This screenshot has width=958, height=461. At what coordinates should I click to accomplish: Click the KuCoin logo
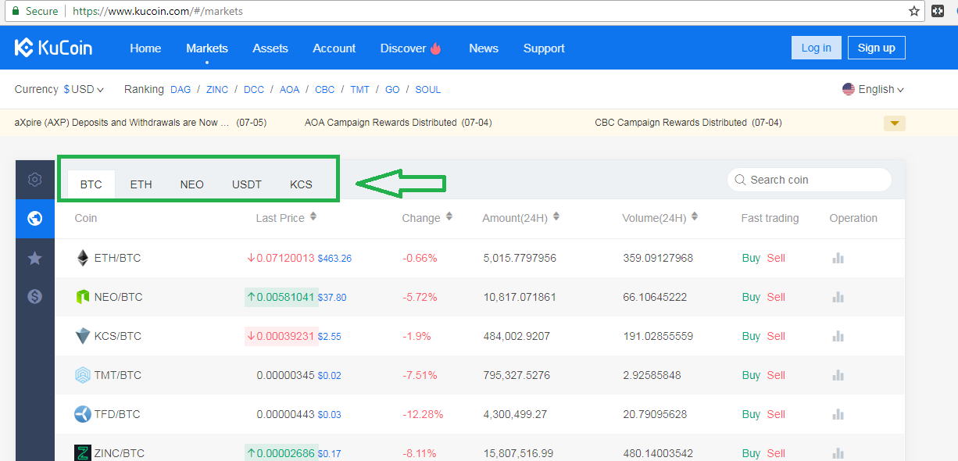53,48
